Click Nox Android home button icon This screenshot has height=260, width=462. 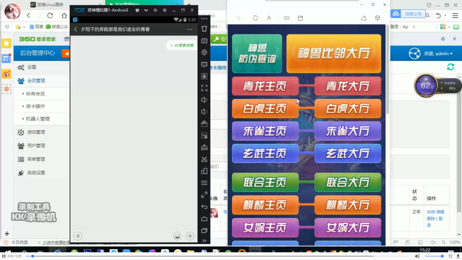point(204,219)
